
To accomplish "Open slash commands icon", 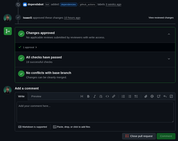I will click(171, 96).
